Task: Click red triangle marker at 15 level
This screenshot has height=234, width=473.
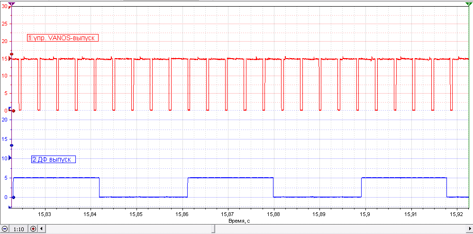Action: point(10,59)
